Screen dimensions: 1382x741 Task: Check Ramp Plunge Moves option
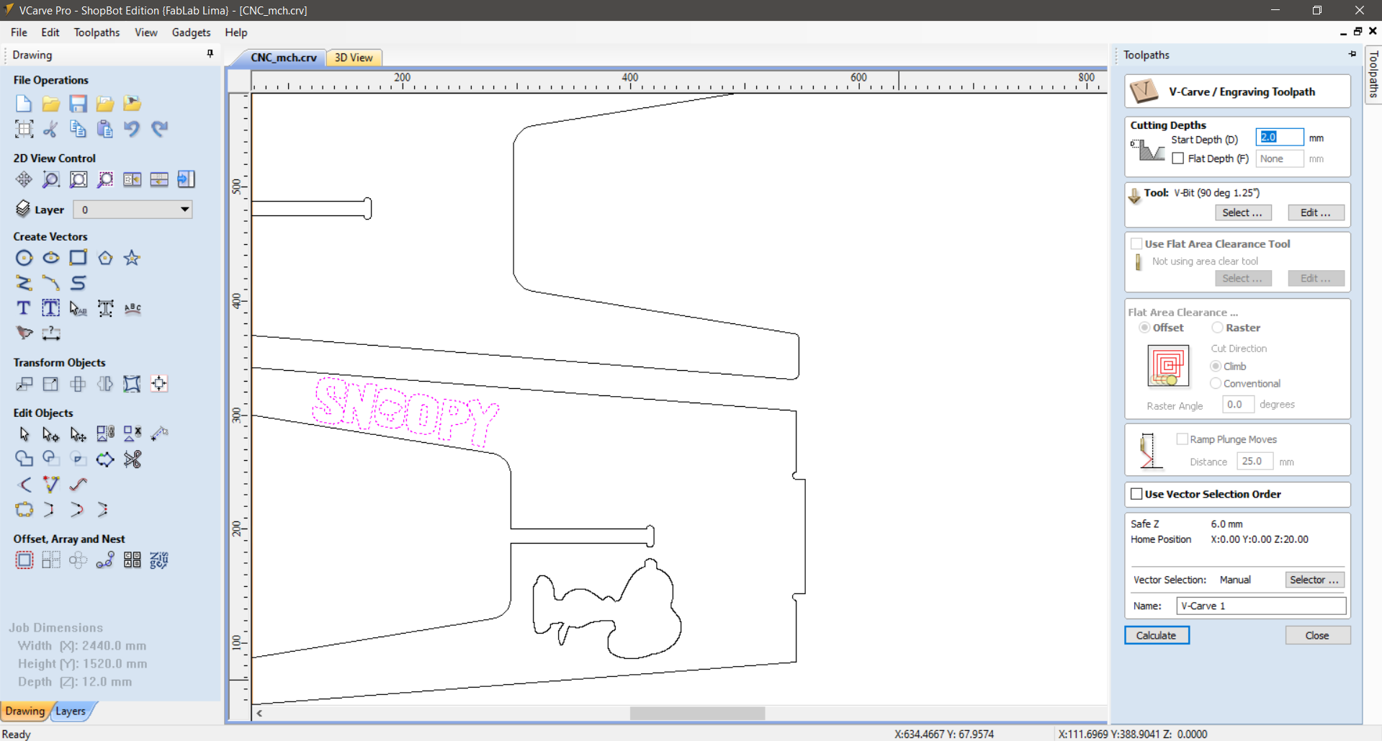pyautogui.click(x=1182, y=439)
